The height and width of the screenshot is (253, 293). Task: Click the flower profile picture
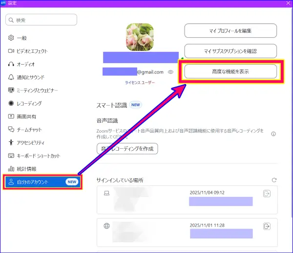(x=140, y=37)
